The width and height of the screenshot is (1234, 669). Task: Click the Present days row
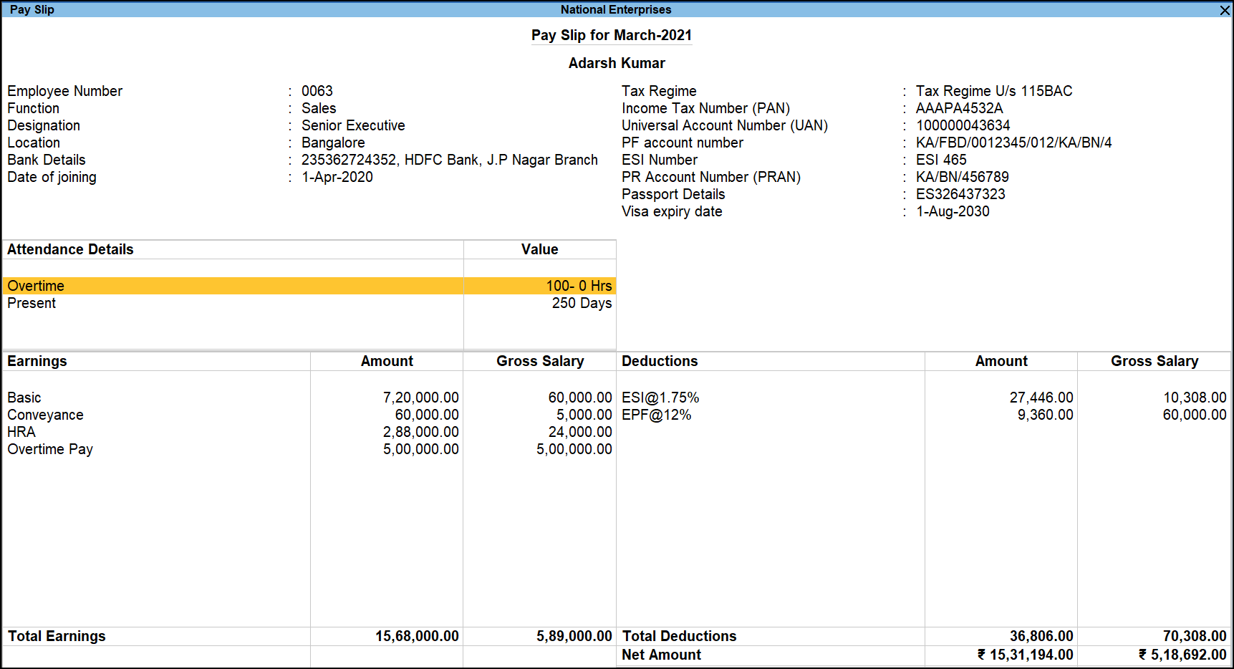308,303
